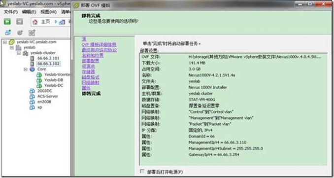Select the 即将完成 step in sidebar

(x=91, y=94)
